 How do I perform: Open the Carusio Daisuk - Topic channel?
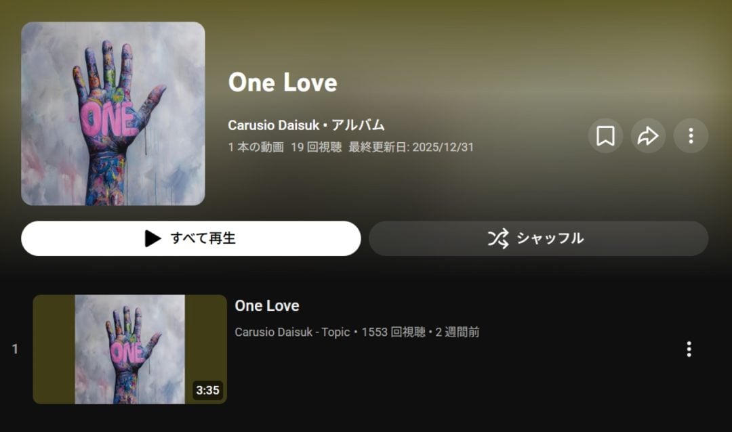tap(292, 332)
